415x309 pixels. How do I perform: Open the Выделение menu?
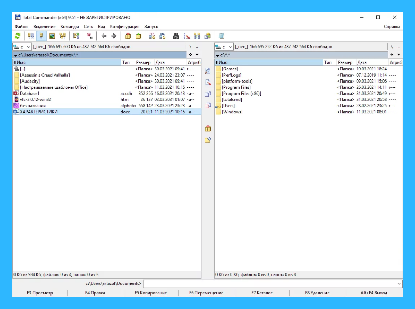coord(44,27)
